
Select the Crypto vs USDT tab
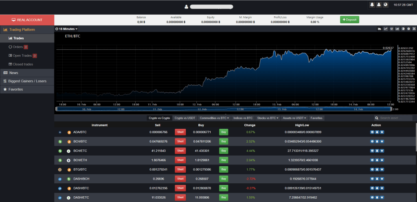pyautogui.click(x=185, y=118)
